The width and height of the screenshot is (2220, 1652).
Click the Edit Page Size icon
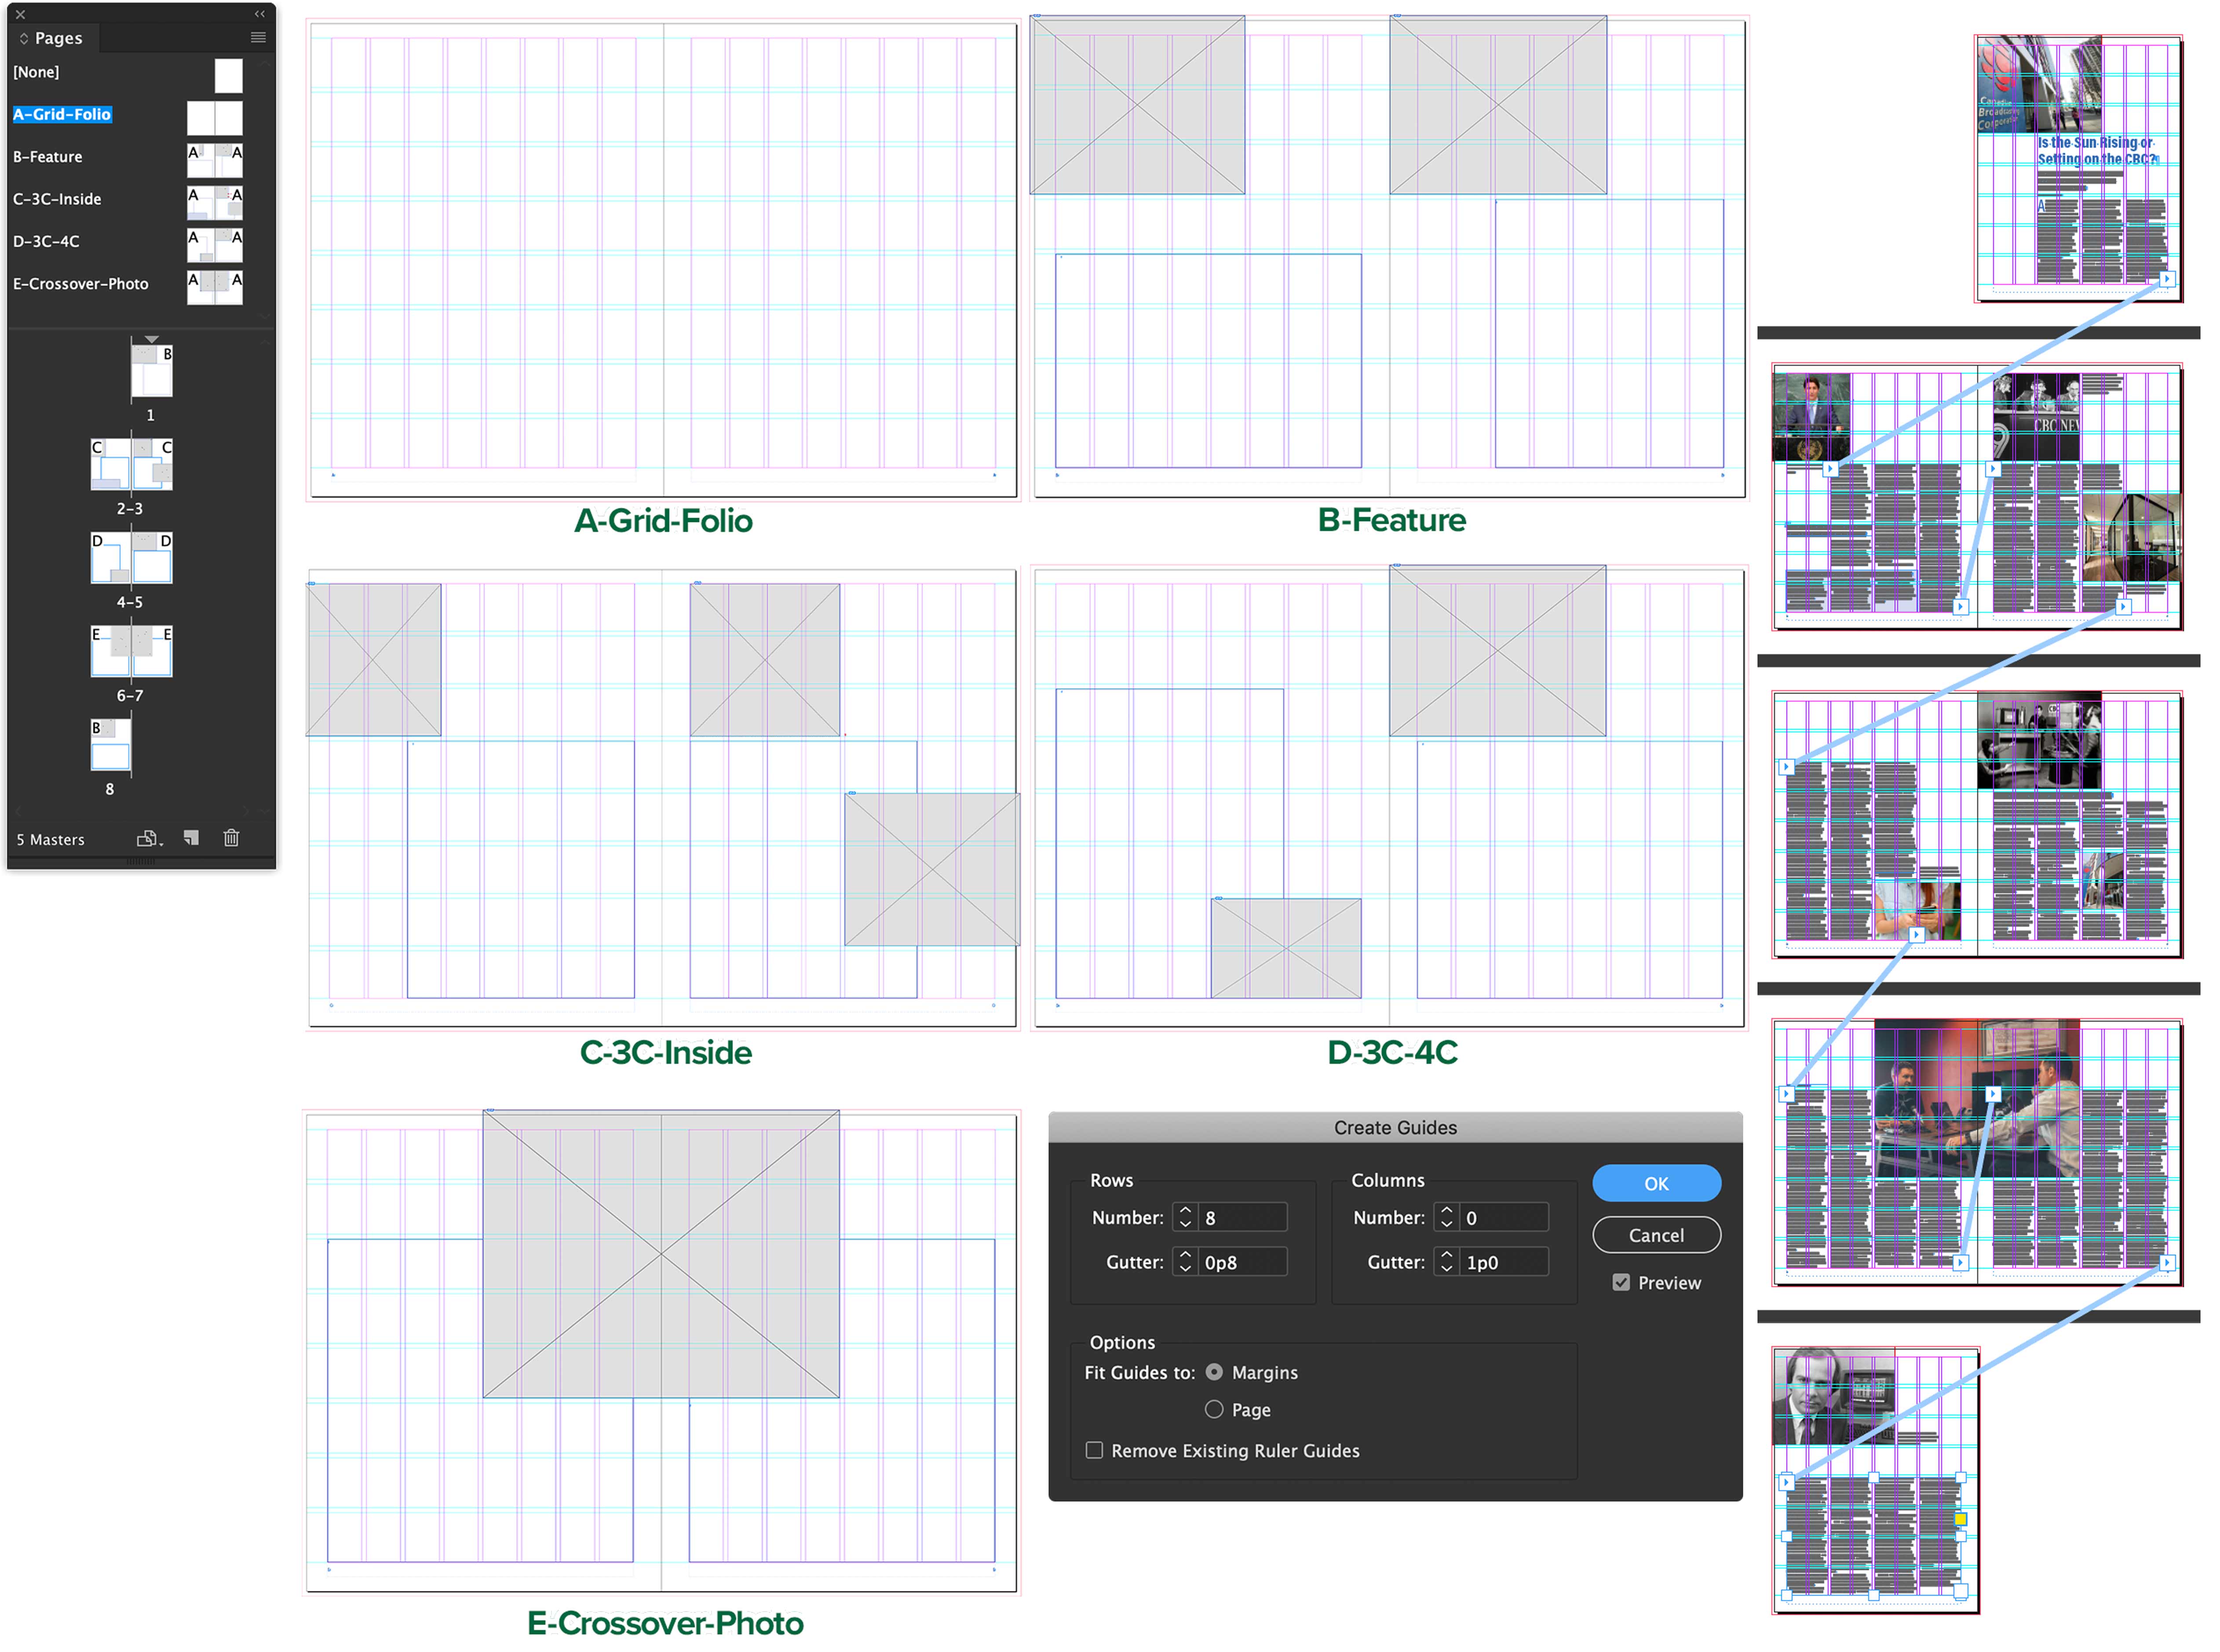point(149,839)
